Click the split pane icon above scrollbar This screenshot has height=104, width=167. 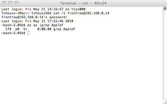(165, 9)
